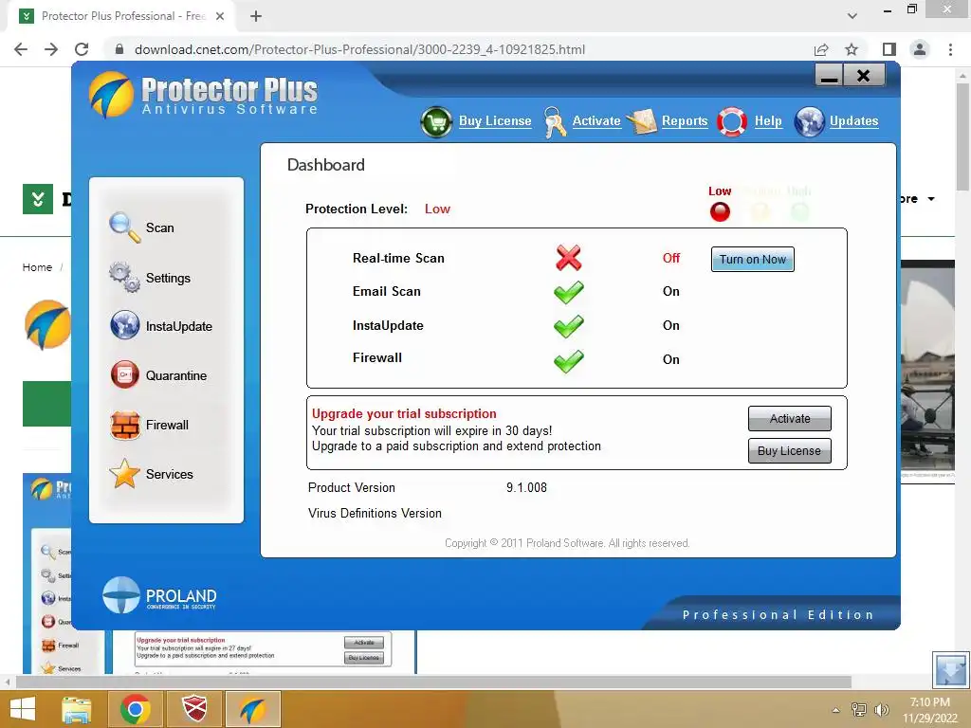
Task: Open the Windows Start button
Action: click(x=23, y=709)
